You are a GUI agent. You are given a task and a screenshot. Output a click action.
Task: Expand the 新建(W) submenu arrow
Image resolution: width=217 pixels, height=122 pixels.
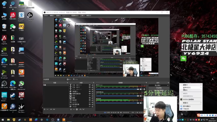(201, 103)
